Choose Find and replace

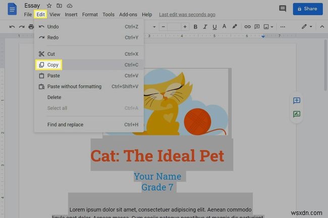pos(89,125)
